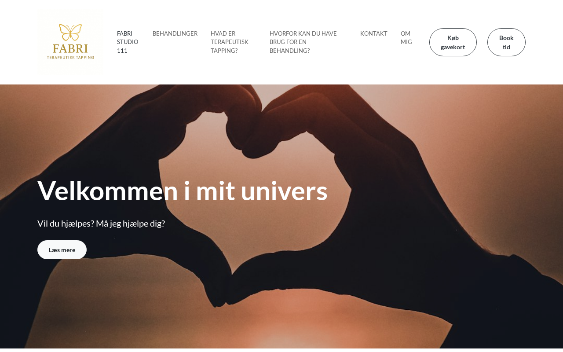
Task: Open HVAD ER TERAPEUTISK TAPPING? menu item
Action: coord(230,42)
